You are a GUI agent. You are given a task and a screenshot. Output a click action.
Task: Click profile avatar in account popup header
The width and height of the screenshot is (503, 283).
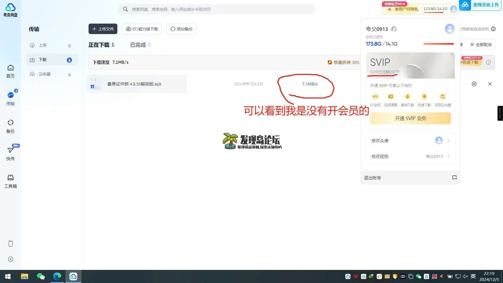(450, 29)
